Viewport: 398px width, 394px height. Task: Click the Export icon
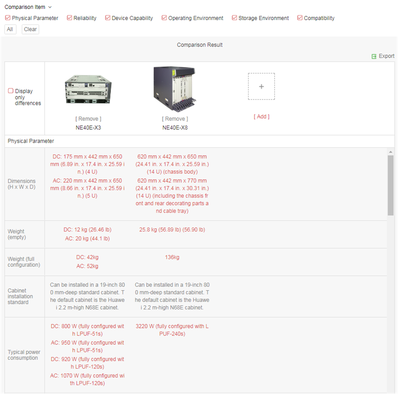tap(374, 56)
